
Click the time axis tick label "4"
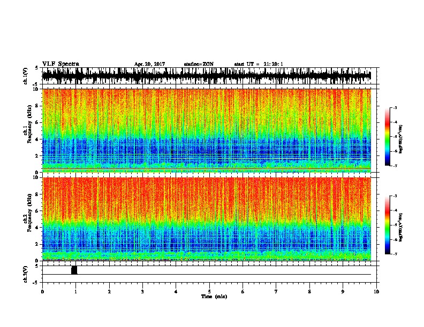(176, 292)
